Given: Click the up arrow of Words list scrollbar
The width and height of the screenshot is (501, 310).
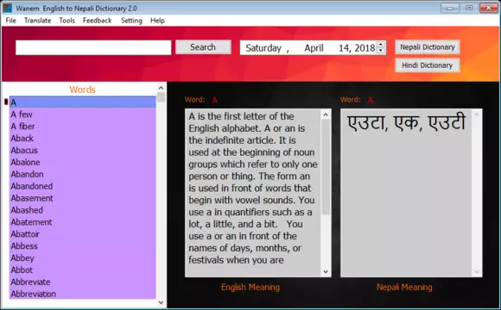Looking at the screenshot, I should pos(161,88).
